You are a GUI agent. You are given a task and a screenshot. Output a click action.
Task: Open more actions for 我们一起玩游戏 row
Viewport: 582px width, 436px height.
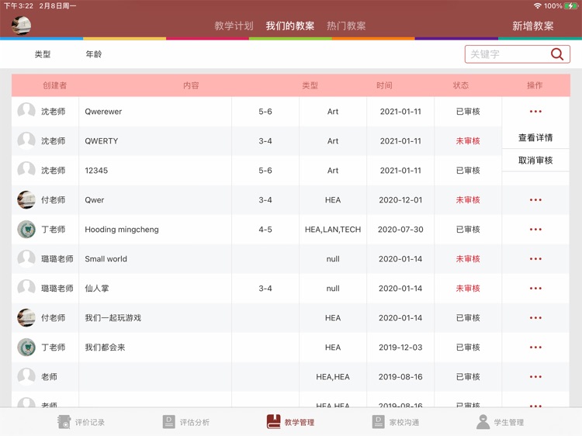tap(535, 317)
